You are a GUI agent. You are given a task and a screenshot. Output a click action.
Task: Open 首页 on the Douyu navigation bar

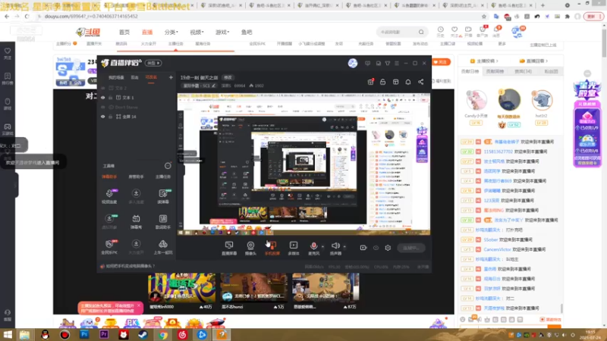124,32
